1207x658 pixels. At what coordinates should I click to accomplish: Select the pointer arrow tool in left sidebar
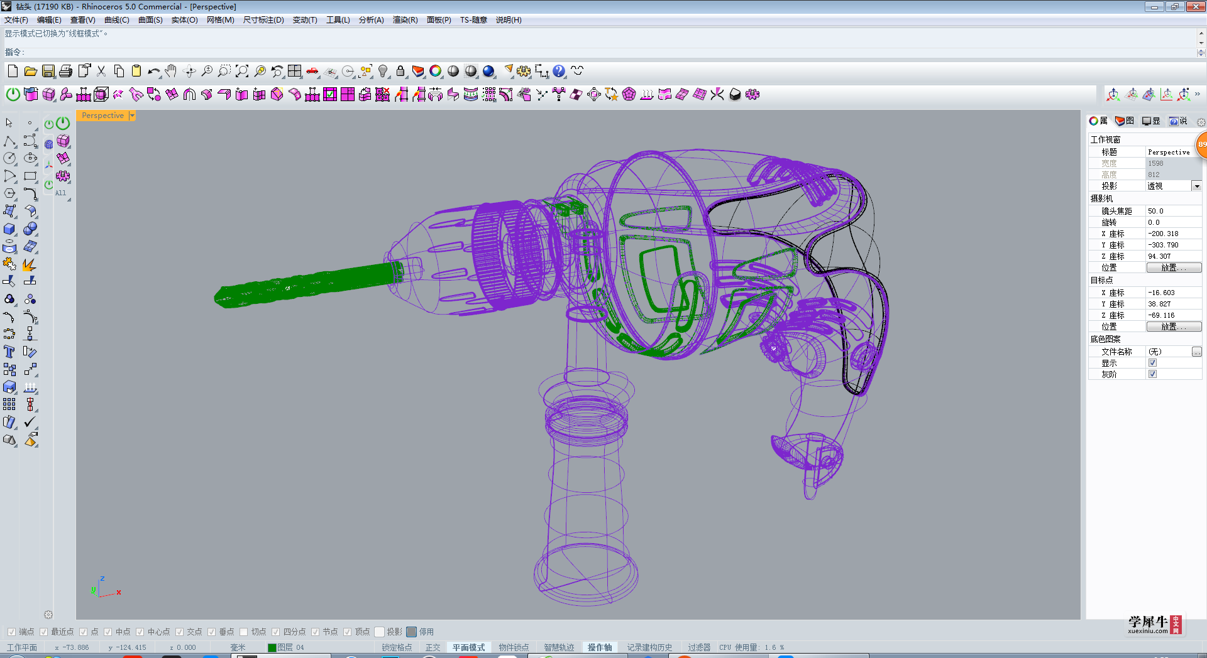tap(9, 122)
